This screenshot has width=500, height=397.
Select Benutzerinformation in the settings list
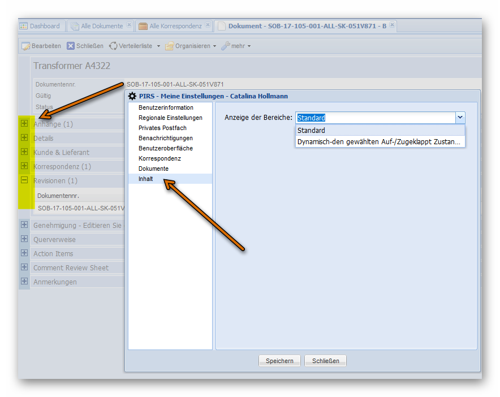(166, 107)
